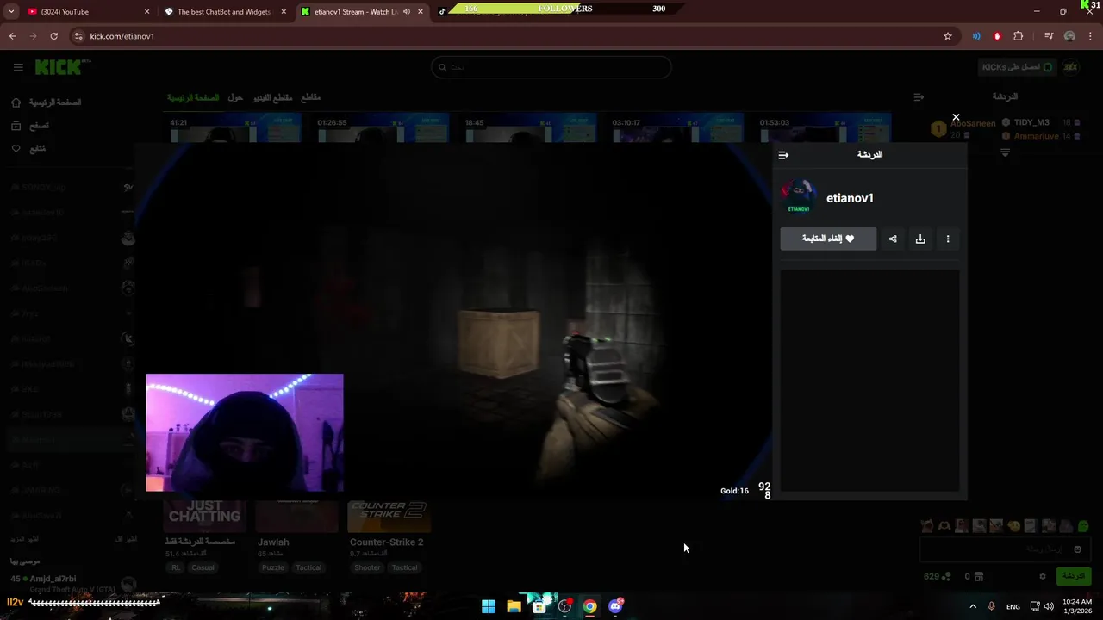Open Kick hamburger sidebar menu
The image size is (1103, 620).
click(18, 67)
